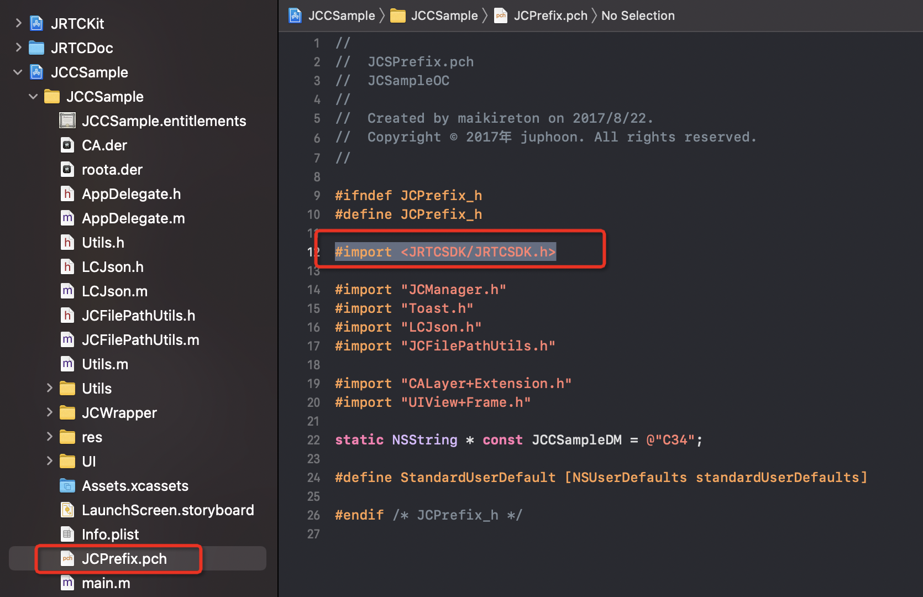Select JCCSample group in the jump bar
Viewport: 923px width, 597px height.
(x=434, y=15)
